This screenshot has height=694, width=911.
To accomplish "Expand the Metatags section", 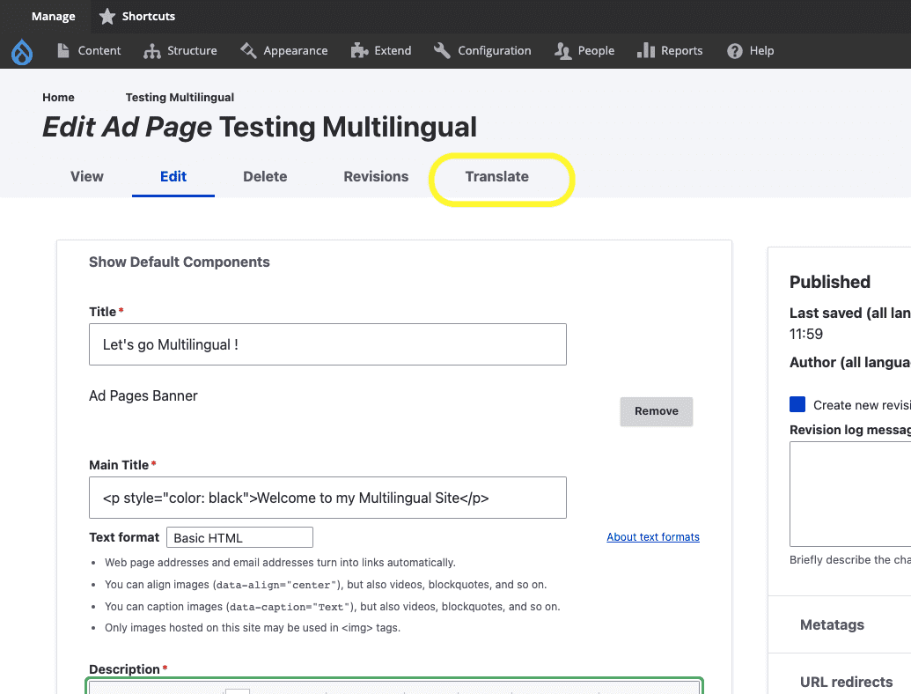I will pos(832,624).
